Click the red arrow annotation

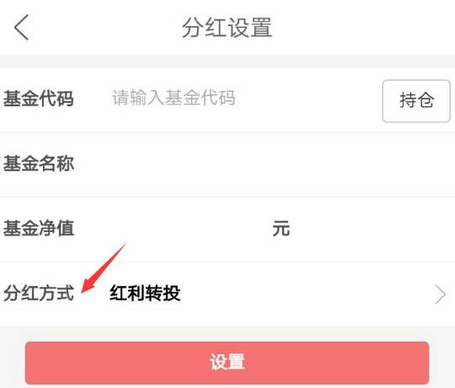tap(104, 267)
